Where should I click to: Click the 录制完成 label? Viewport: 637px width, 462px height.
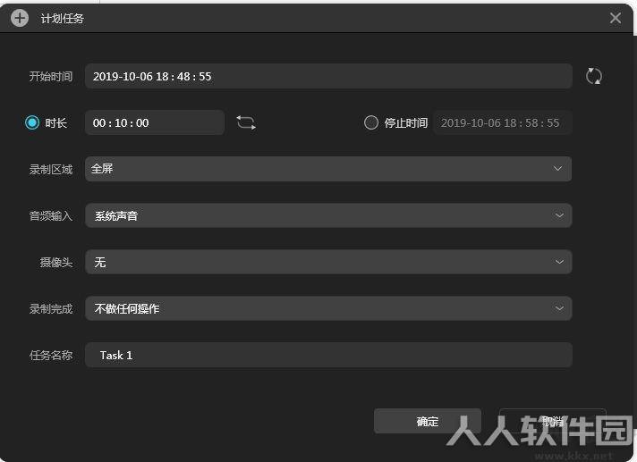coord(51,308)
